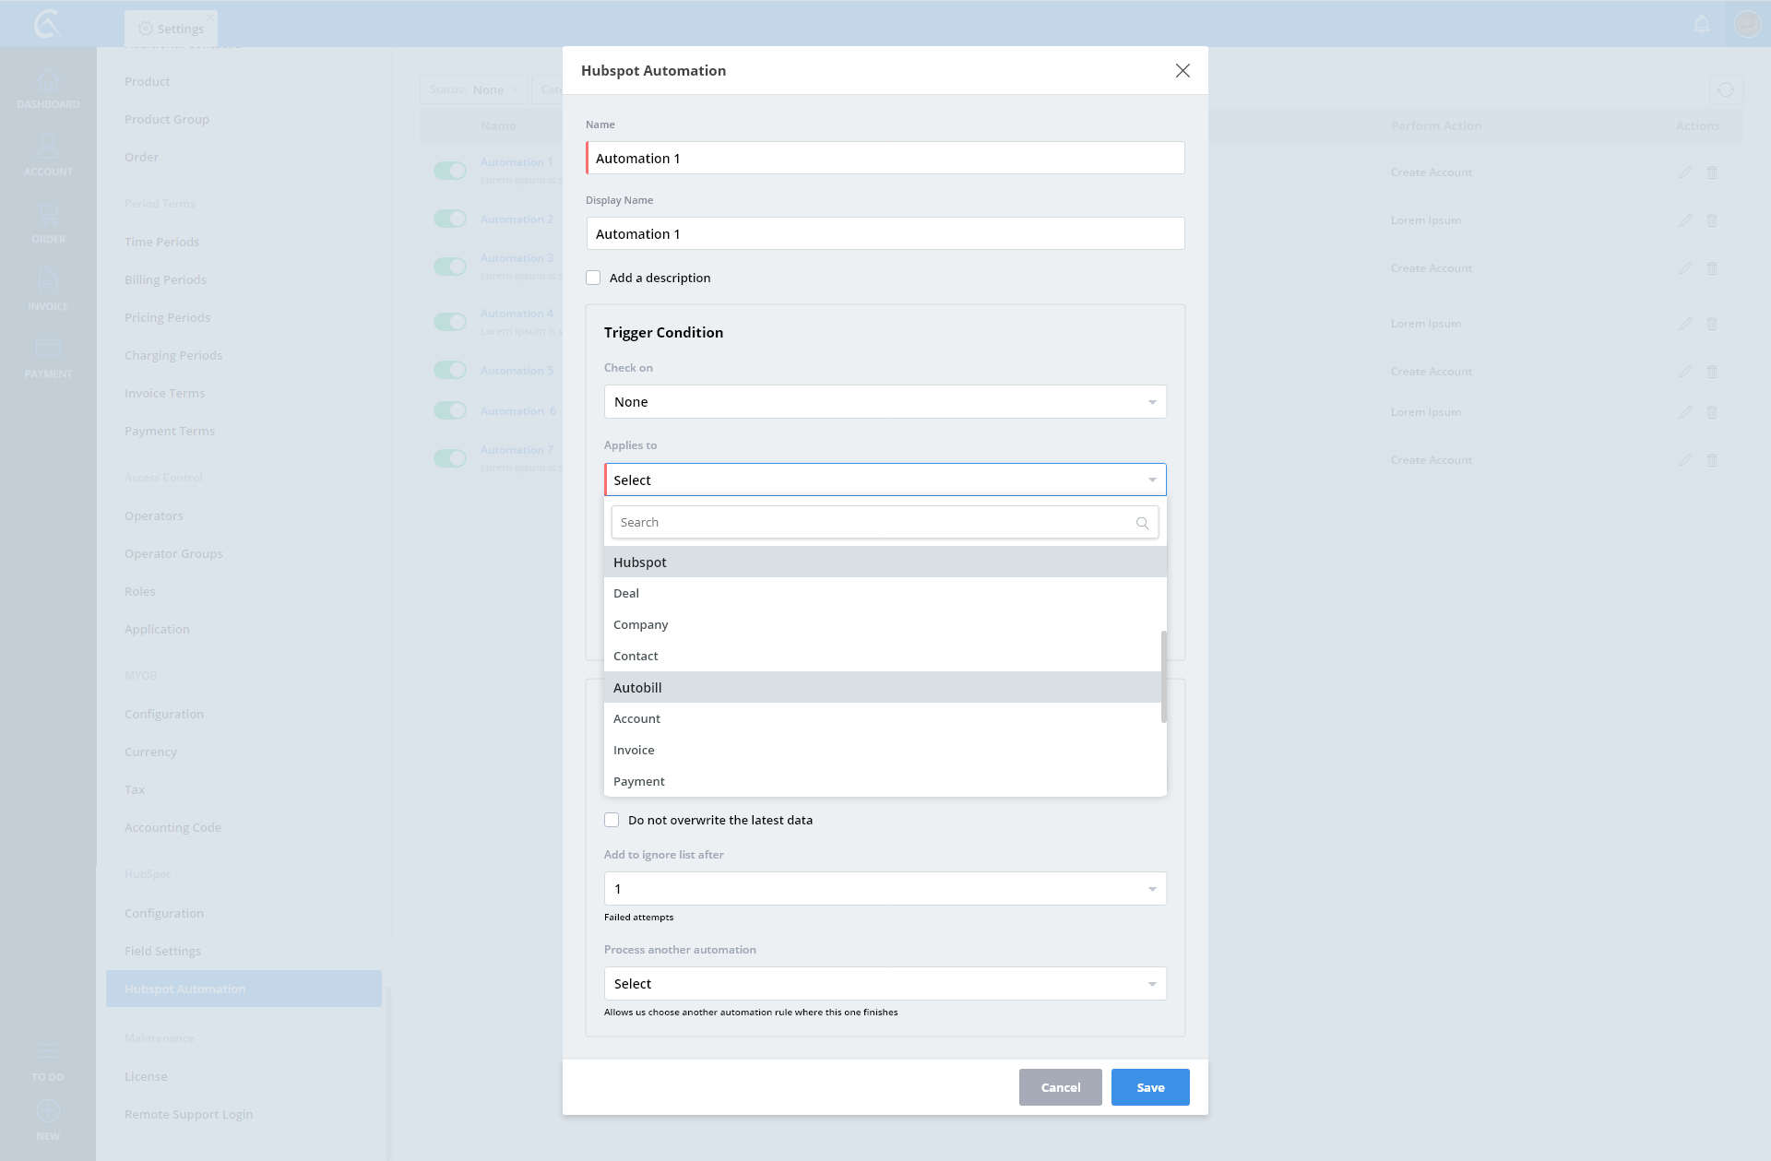The width and height of the screenshot is (1771, 1161).
Task: Open the Invoice document icon
Action: 48,281
